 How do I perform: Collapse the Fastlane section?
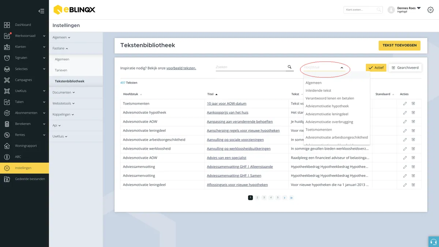(60, 48)
